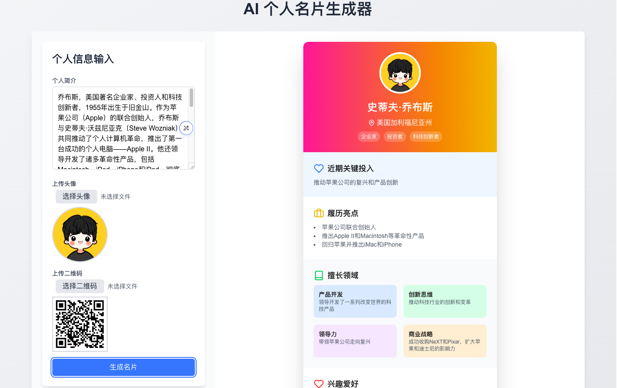Viewport: 617px width, 388px height.
Task: Click the uploaded QR code preview
Action: pyautogui.click(x=80, y=324)
